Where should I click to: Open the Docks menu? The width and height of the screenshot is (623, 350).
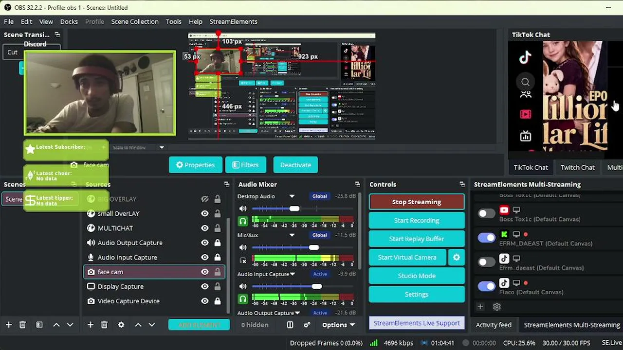click(x=69, y=21)
